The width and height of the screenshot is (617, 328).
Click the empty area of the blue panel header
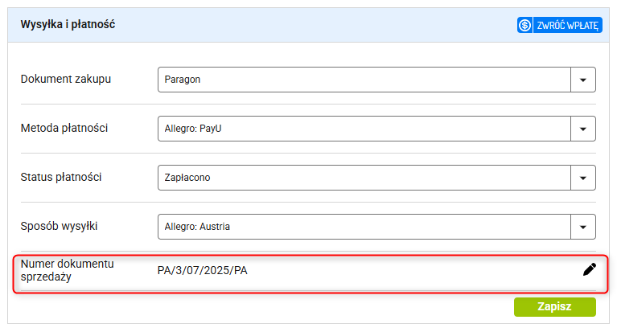tap(315, 25)
